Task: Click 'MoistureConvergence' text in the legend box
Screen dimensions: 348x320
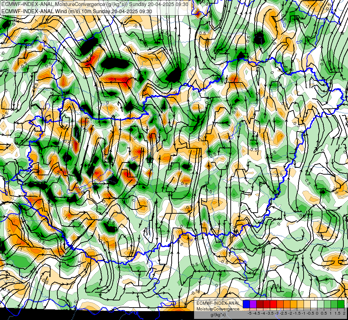Action: click(218, 309)
